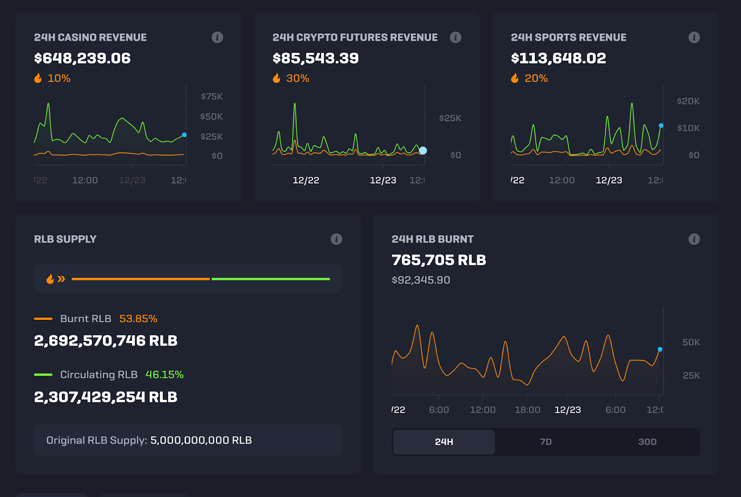Viewport: 741px width, 497px height.
Task: Click flame icon beside crypto futures 30%
Action: point(276,78)
